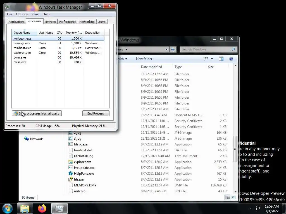Viewport: 286px width, 214px height.
Task: Click the Change your view icon
Action: [206, 59]
